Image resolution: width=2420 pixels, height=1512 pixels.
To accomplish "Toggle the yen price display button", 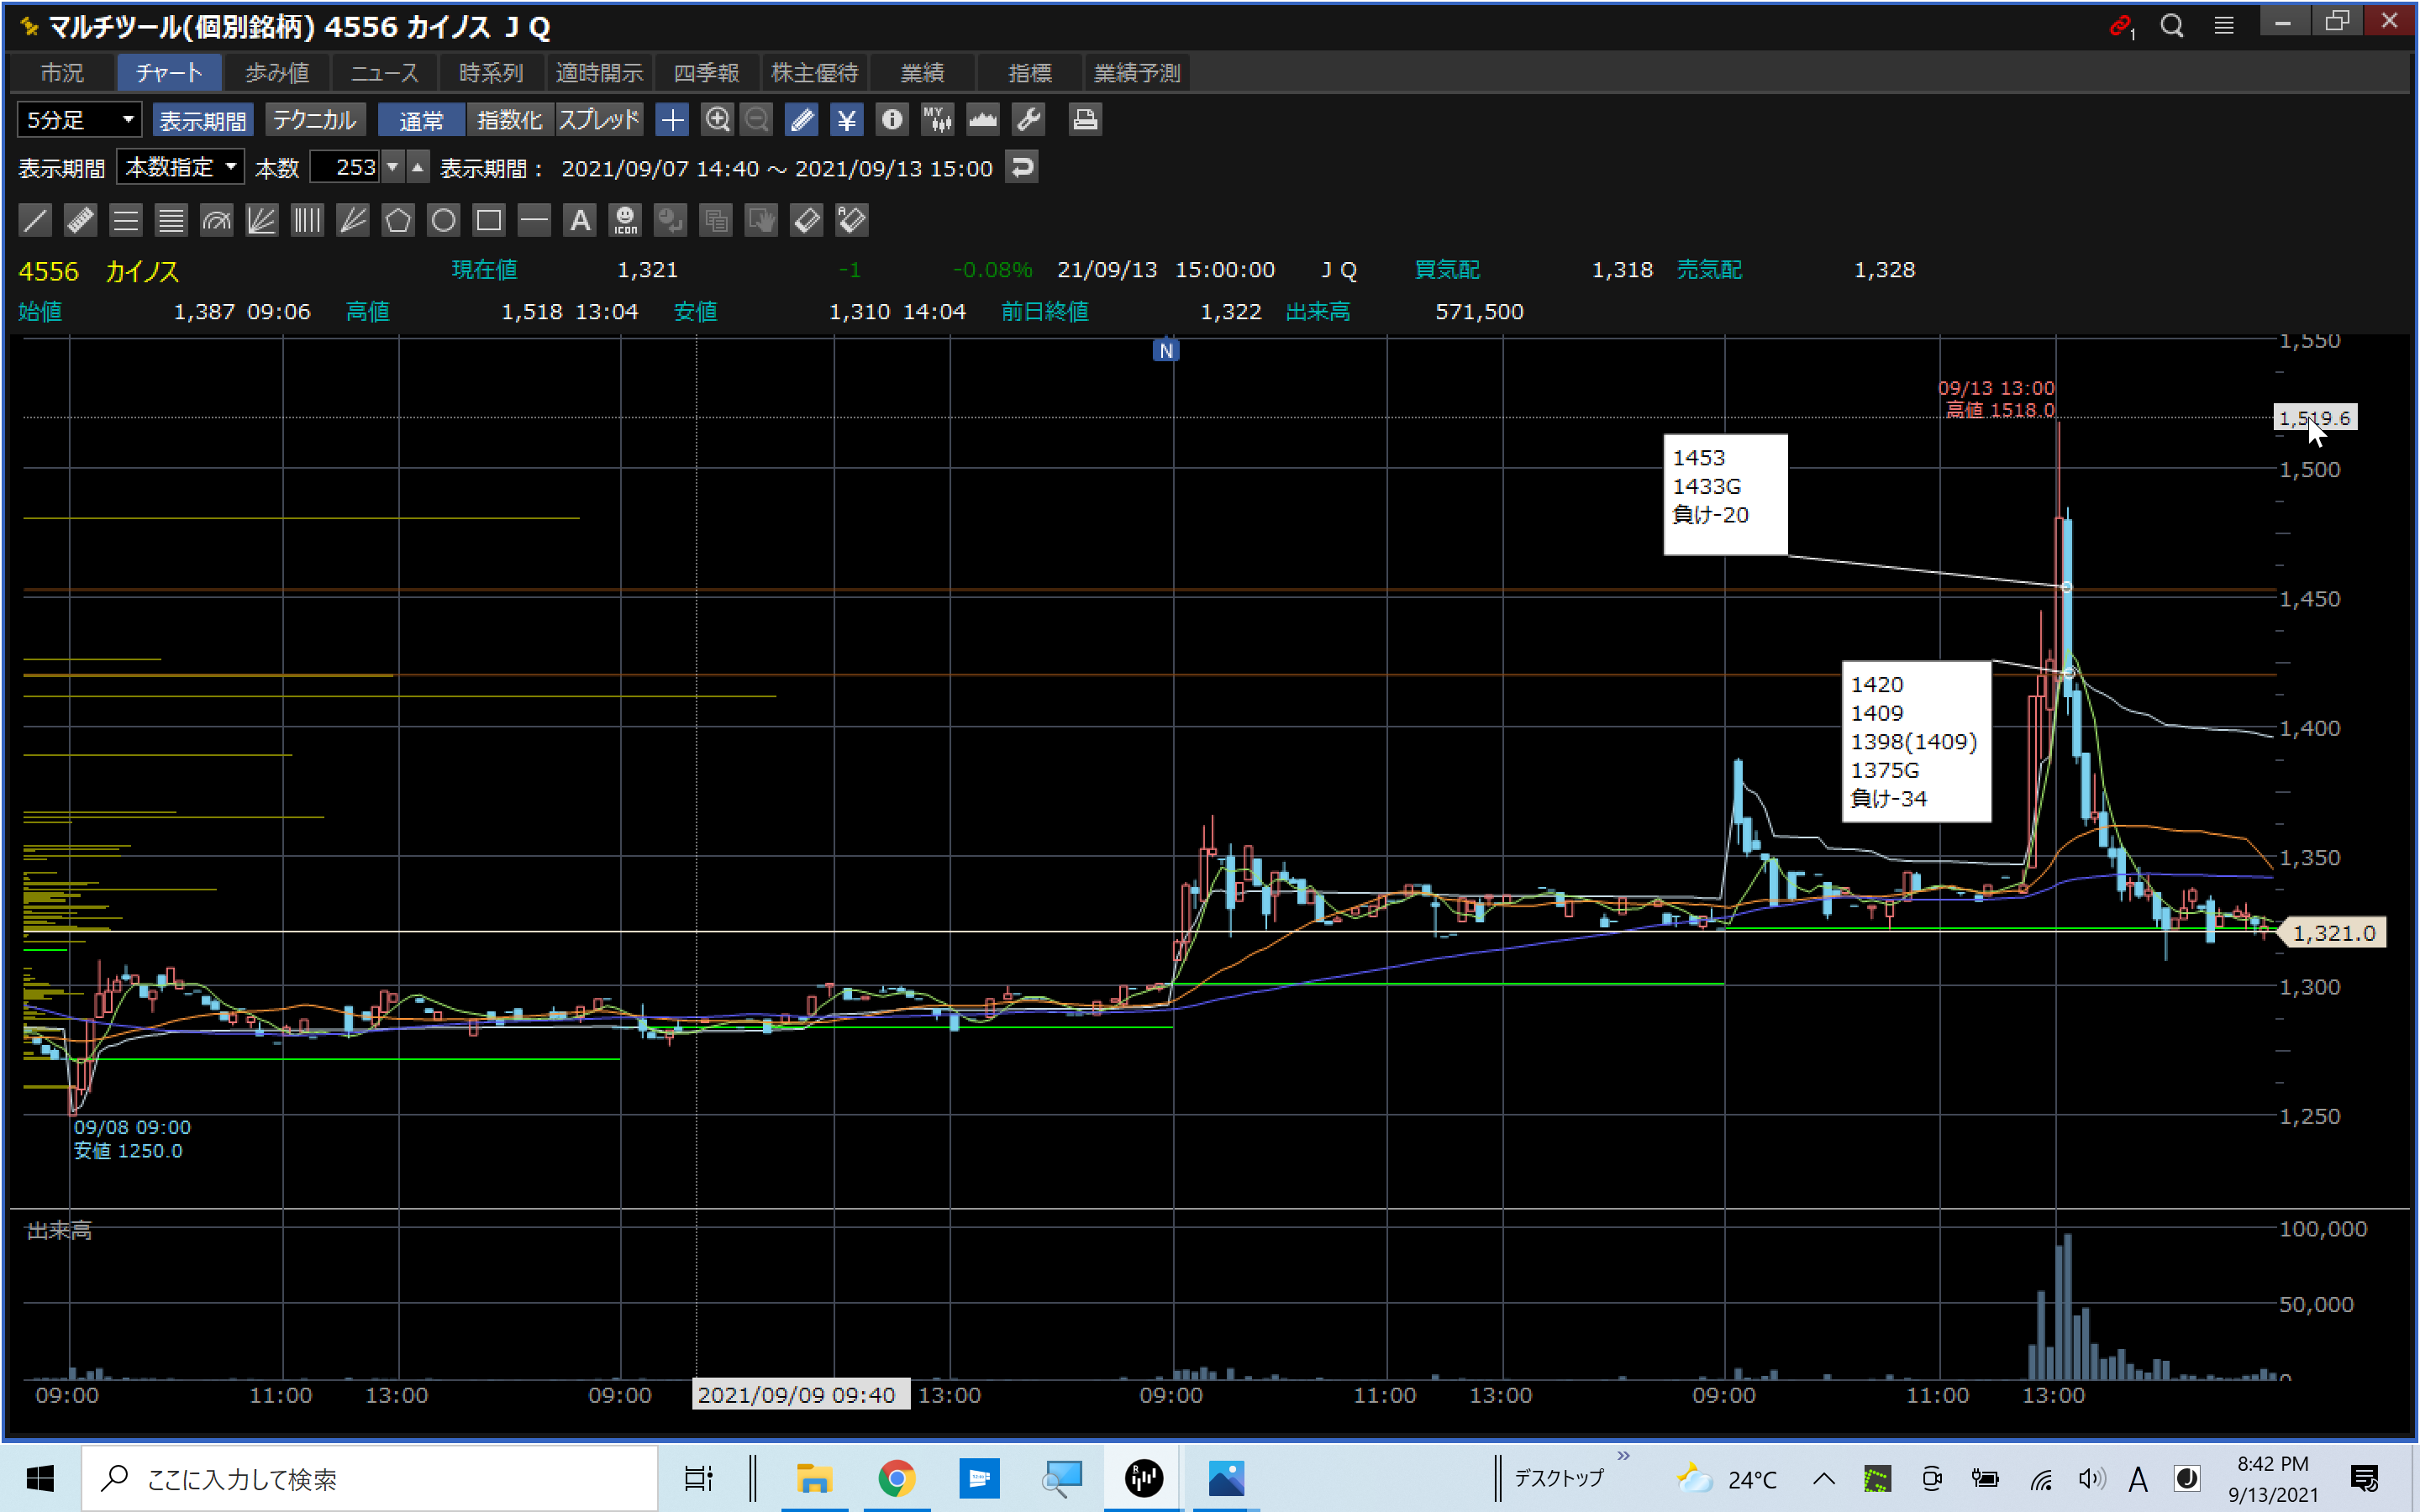I will [846, 120].
